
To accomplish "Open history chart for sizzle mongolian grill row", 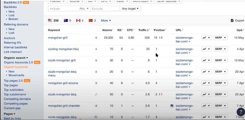I will pyautogui.click(x=206, y=60).
